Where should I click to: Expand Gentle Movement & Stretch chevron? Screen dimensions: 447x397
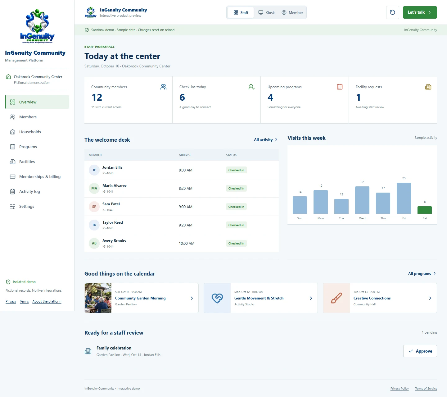[x=311, y=298]
